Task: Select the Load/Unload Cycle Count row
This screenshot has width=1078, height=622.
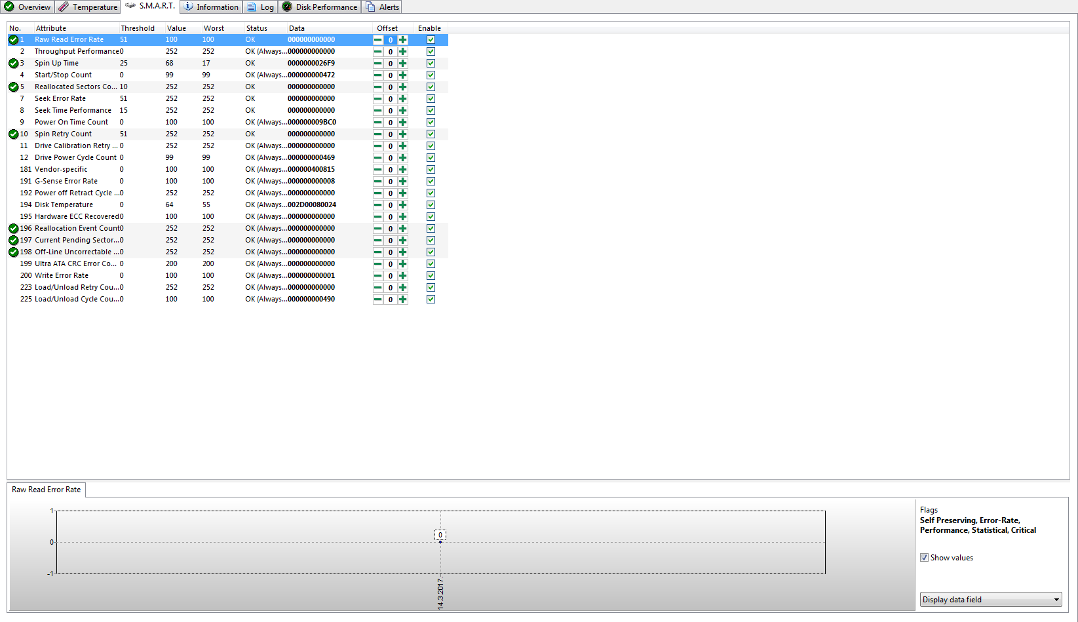Action: click(x=77, y=300)
